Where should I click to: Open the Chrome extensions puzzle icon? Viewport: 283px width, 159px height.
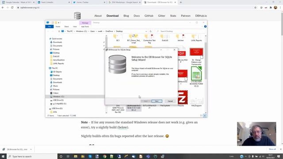271,8
